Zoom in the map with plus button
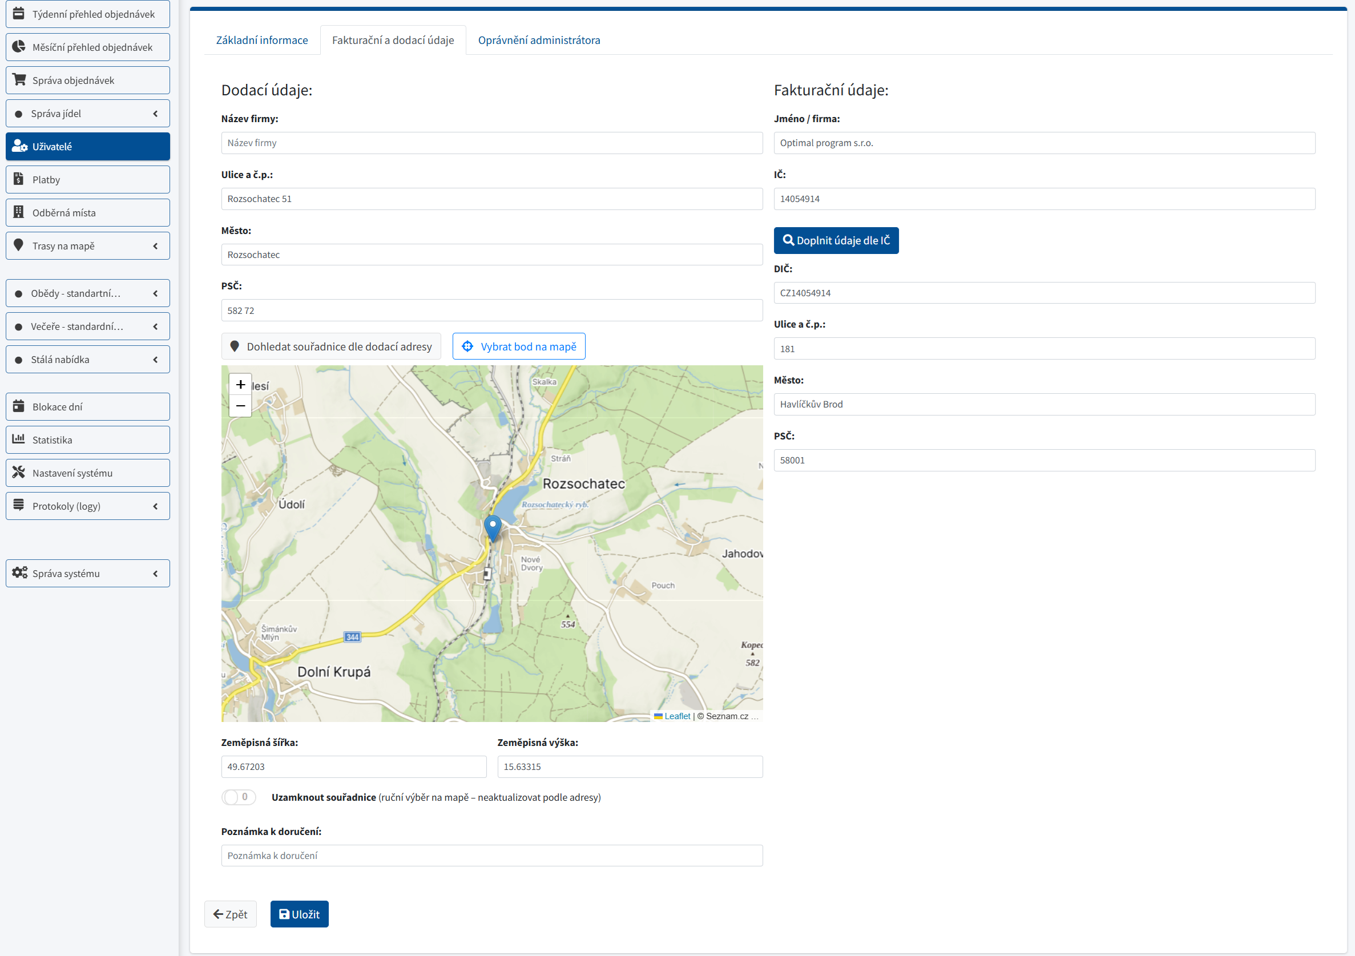This screenshot has width=1355, height=956. pos(240,385)
